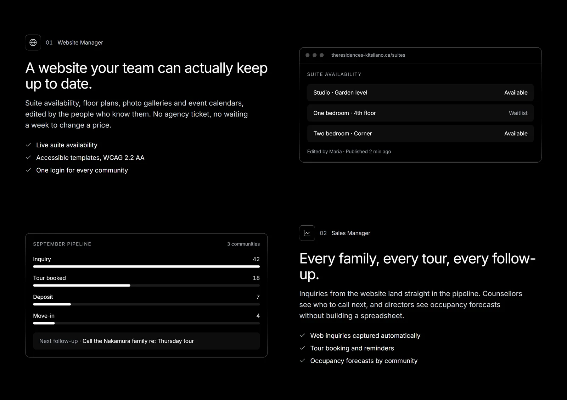Click the Sales Manager chart icon
This screenshot has height=400, width=567.
[x=307, y=233]
